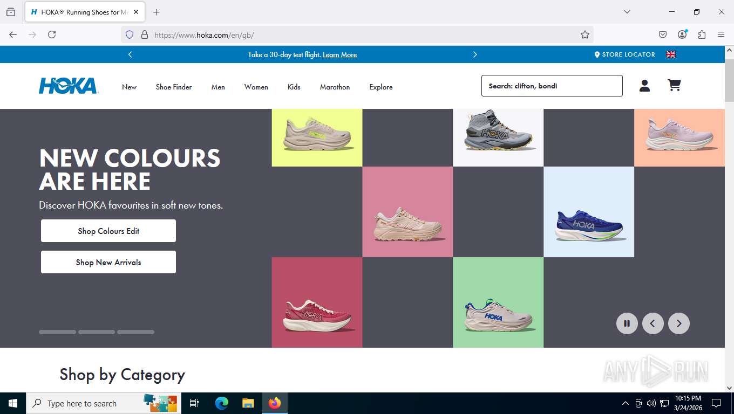734x414 pixels.
Task: Open a new browser tab
Action: pyautogui.click(x=157, y=12)
